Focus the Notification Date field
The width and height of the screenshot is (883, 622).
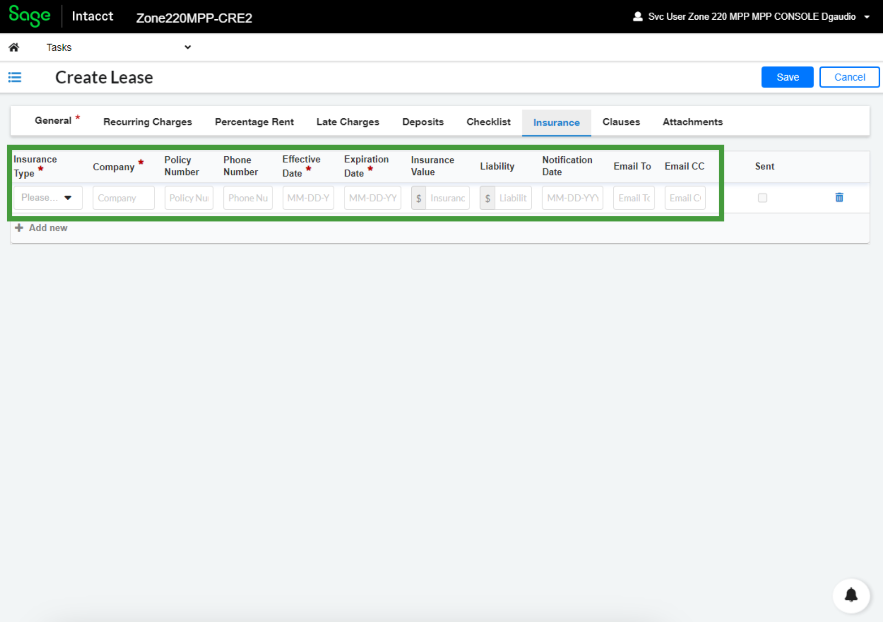click(x=572, y=198)
